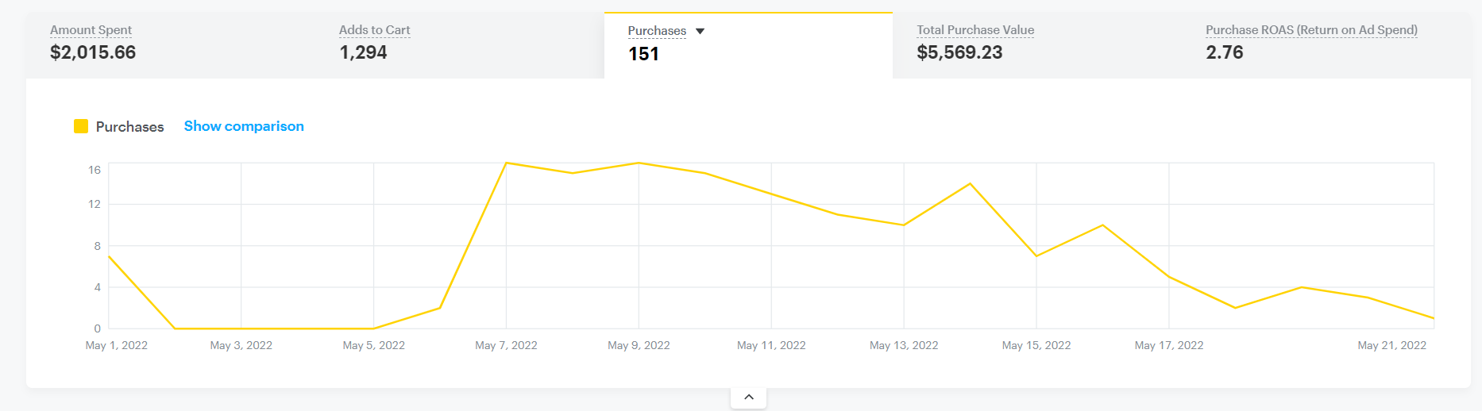Open the Total Purchase Value tab

(975, 30)
